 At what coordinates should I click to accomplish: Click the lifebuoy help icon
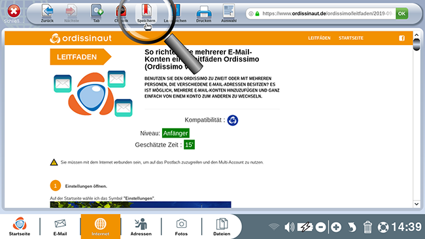click(383, 227)
